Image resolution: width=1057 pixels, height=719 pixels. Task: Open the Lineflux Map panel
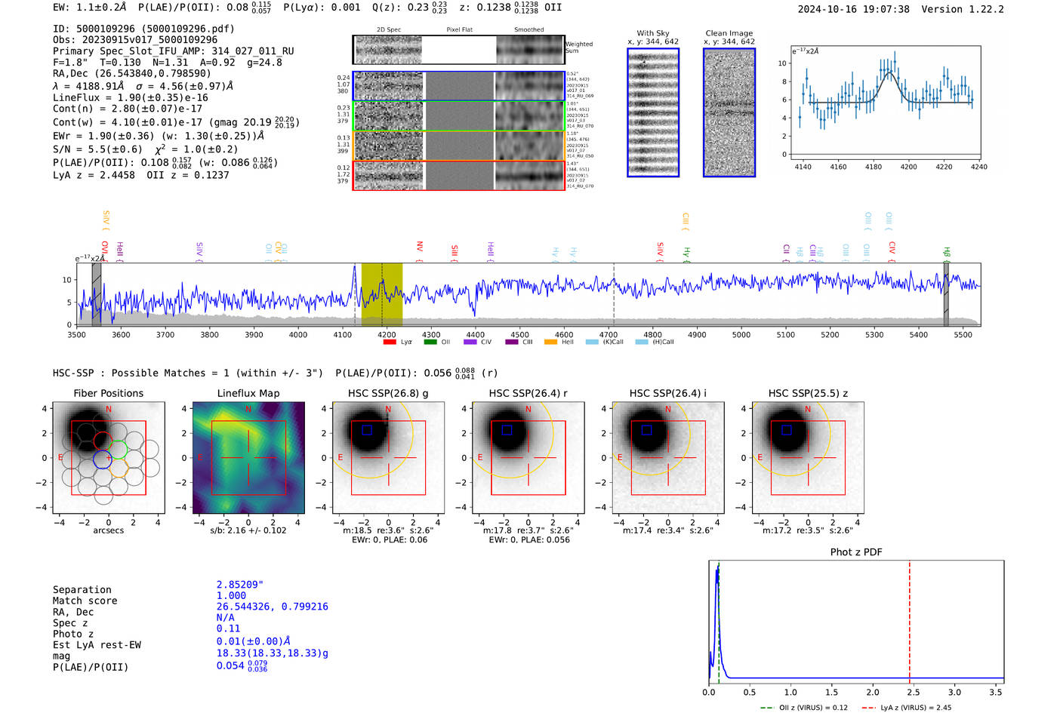pos(248,457)
